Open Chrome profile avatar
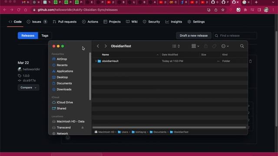Screen dimensions: 278x156 [266, 10]
